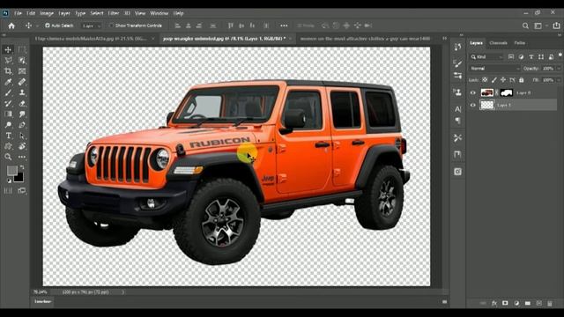This screenshot has width=564, height=317.
Task: Select the Lasso tool
Action: (x=8, y=61)
